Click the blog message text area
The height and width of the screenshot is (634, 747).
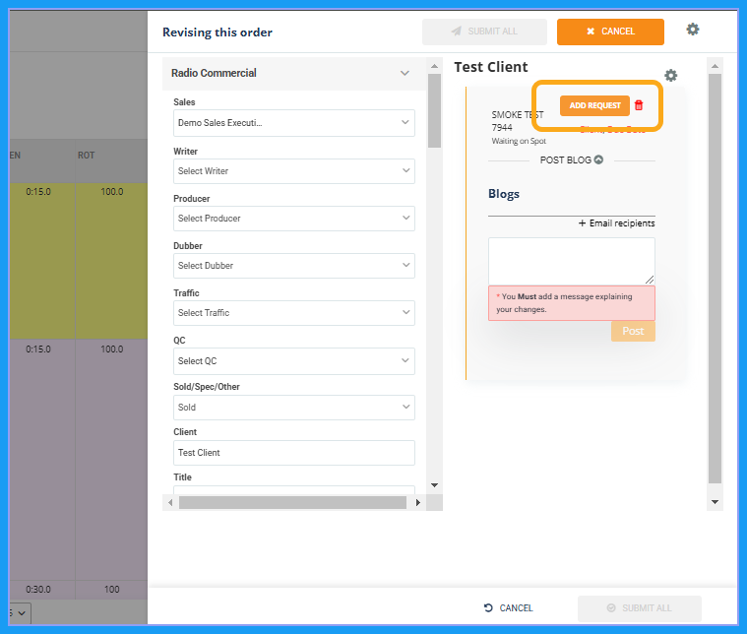[x=571, y=260]
